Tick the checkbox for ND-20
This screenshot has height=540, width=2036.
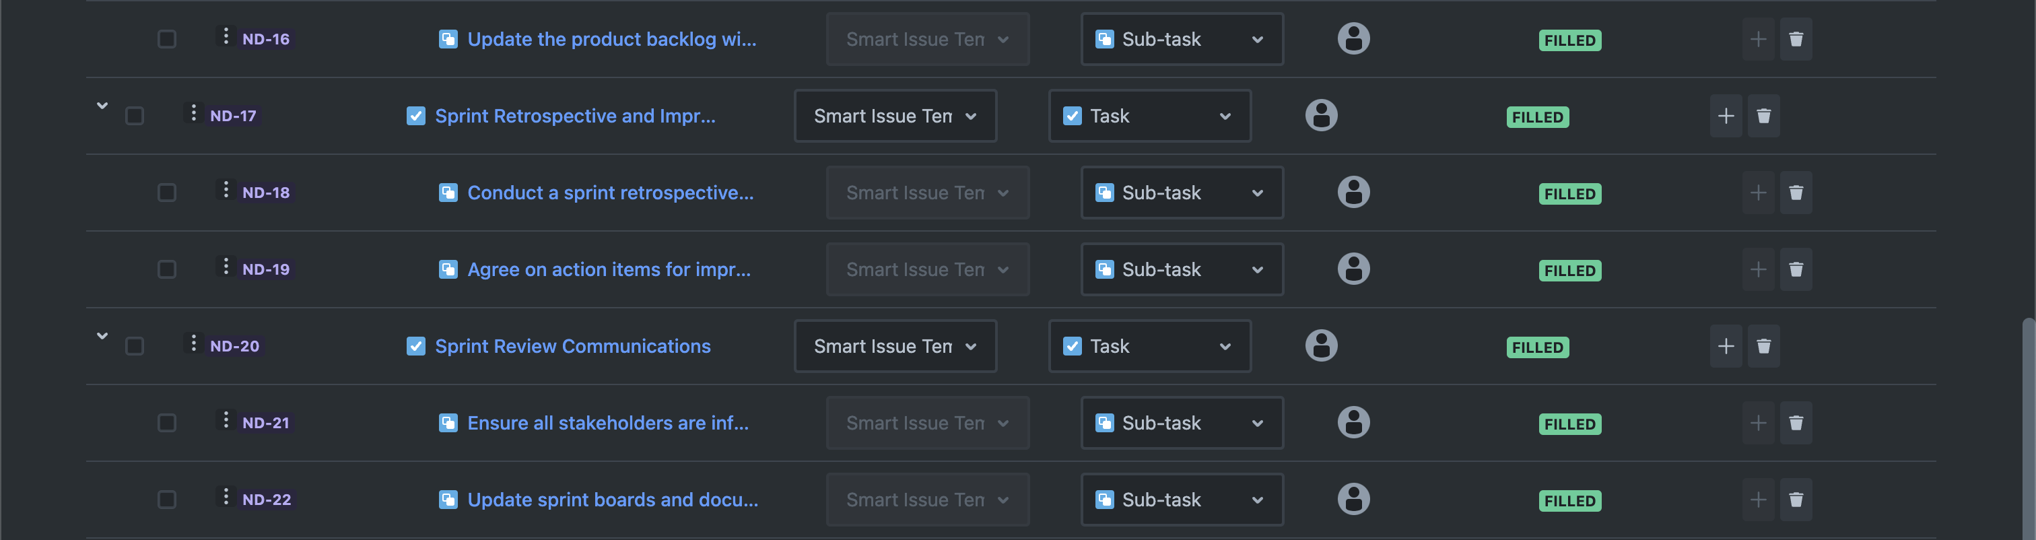coord(135,346)
